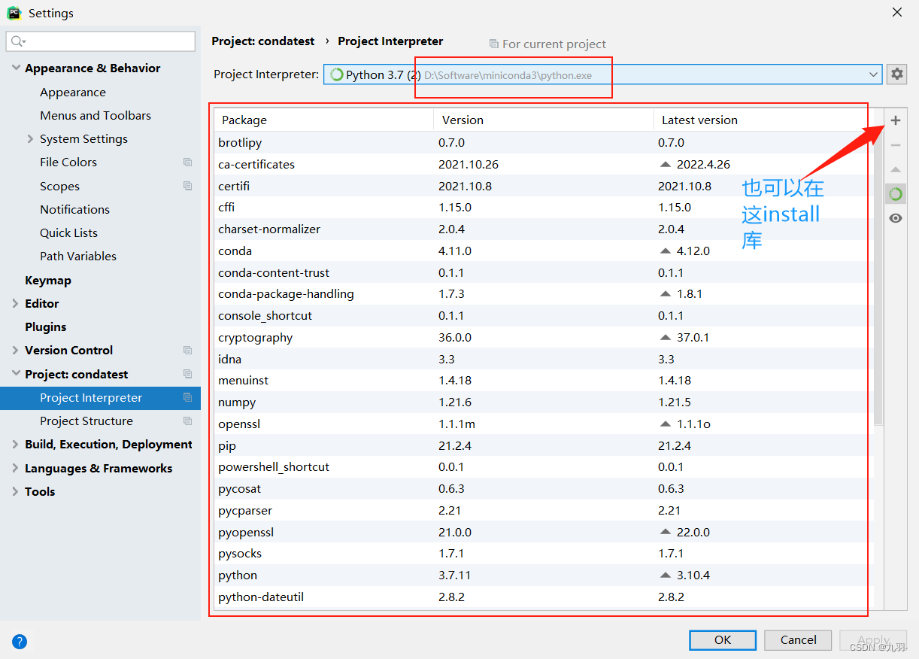
Task: Open Notifications settings
Action: point(74,209)
